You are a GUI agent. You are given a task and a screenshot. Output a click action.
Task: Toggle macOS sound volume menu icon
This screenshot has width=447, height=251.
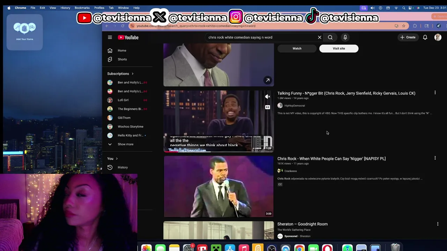coord(372,8)
